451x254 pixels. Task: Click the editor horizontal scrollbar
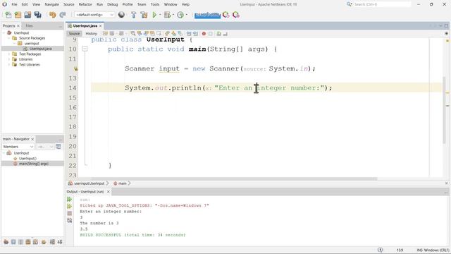click(x=234, y=179)
